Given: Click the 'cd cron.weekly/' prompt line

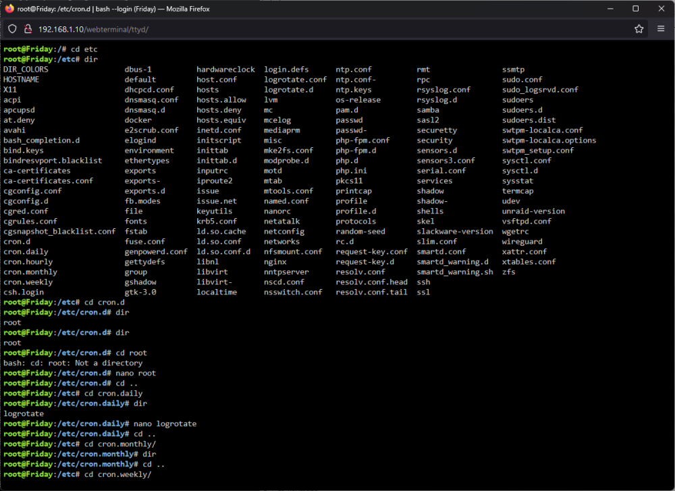Looking at the screenshot, I should point(78,474).
